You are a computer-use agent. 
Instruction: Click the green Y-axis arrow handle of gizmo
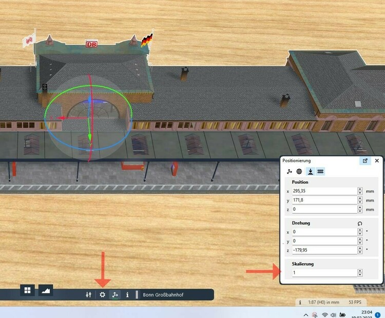click(90, 137)
